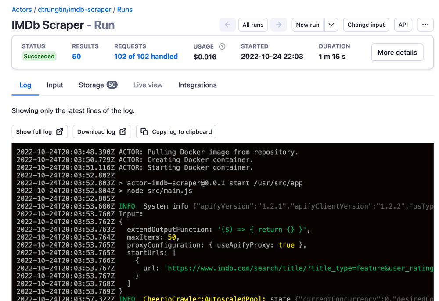The height and width of the screenshot is (301, 439).
Task: Click the Succeeded status badge
Action: [39, 56]
